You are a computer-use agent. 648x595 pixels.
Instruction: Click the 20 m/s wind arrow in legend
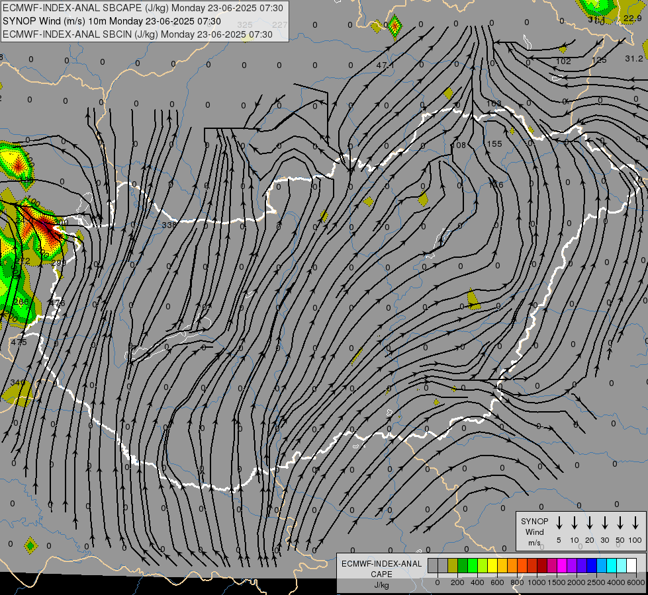pyautogui.click(x=589, y=523)
